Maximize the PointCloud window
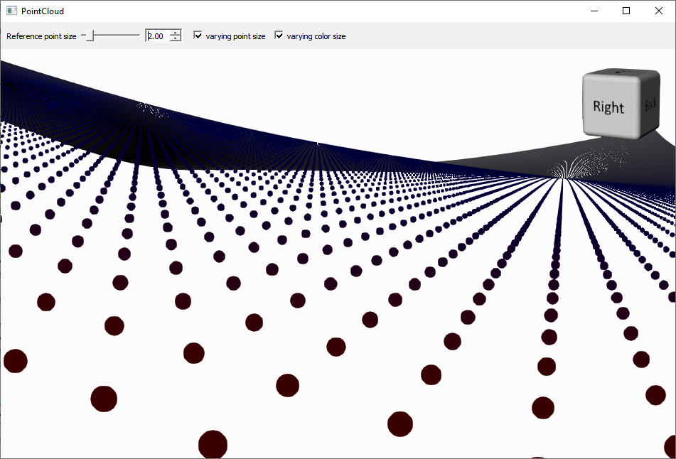676x459 pixels. [x=626, y=11]
